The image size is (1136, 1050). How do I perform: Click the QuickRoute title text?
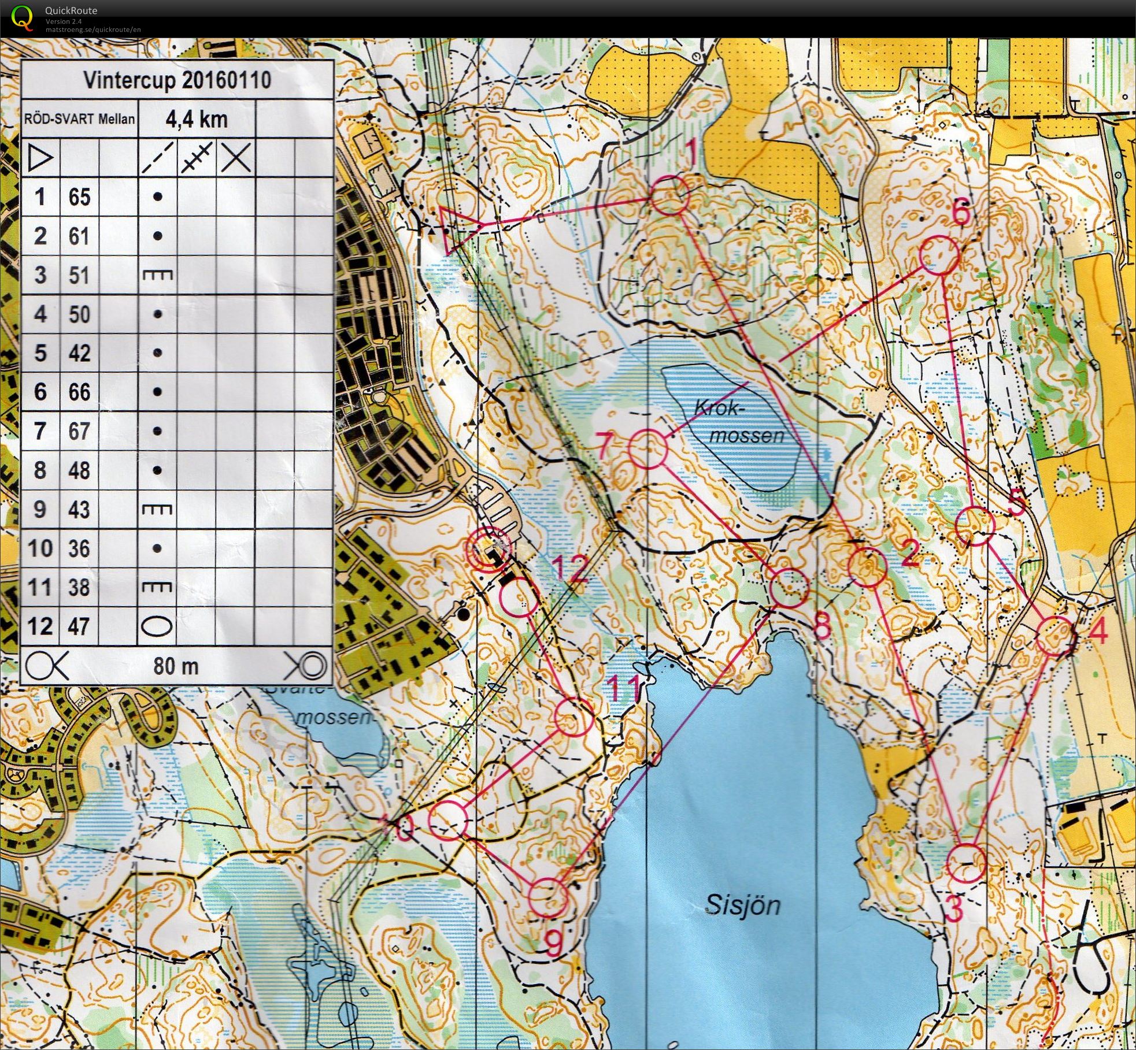[71, 10]
